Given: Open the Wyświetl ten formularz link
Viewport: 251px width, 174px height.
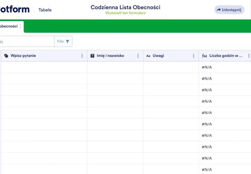Looking at the screenshot, I should [x=125, y=13].
